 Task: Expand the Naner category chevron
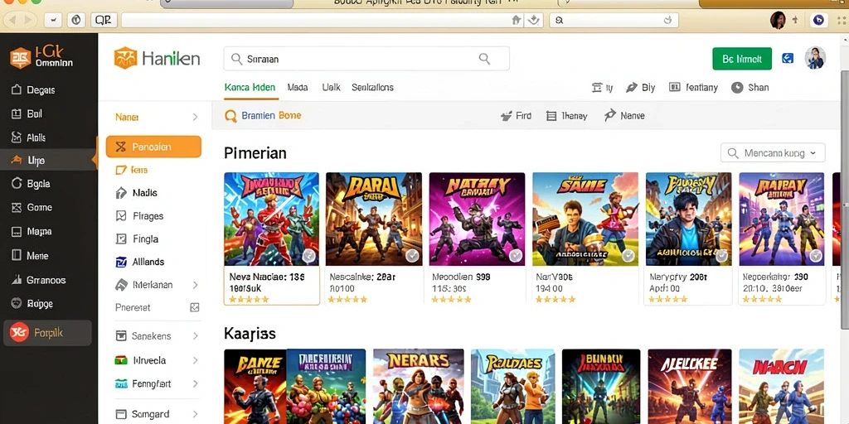click(195, 117)
